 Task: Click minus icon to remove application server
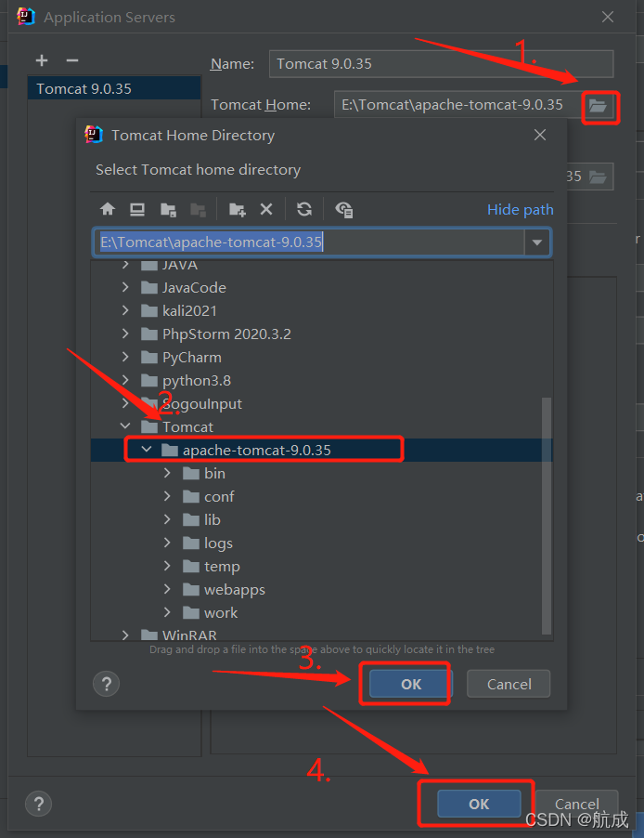72,60
